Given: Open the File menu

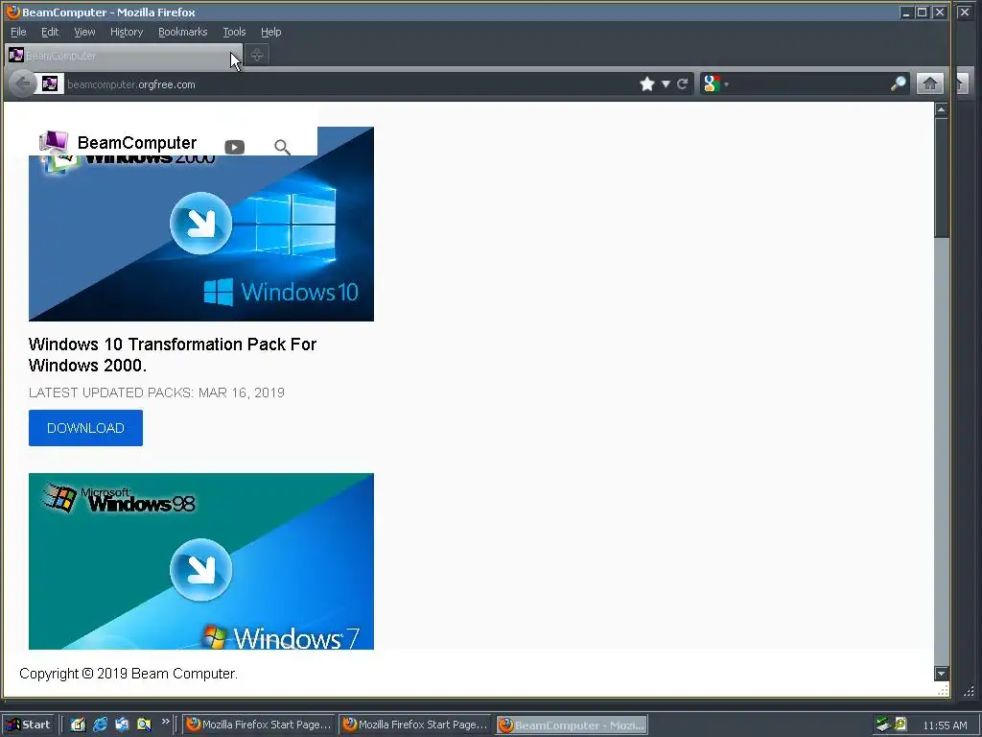Looking at the screenshot, I should pyautogui.click(x=18, y=32).
